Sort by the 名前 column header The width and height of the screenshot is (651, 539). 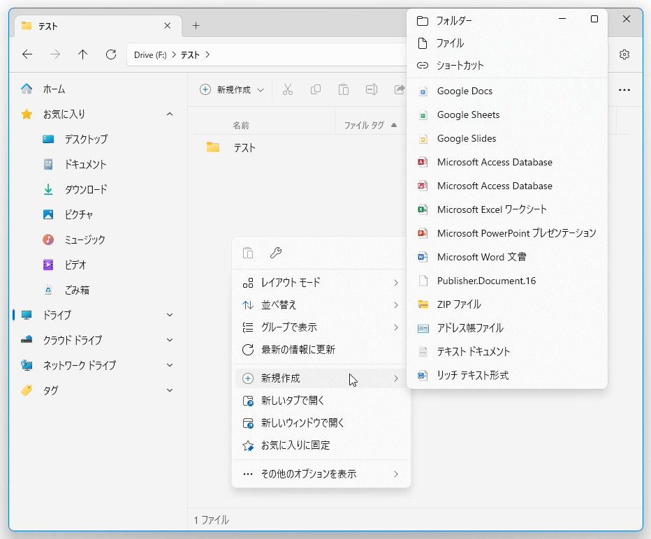coord(241,125)
